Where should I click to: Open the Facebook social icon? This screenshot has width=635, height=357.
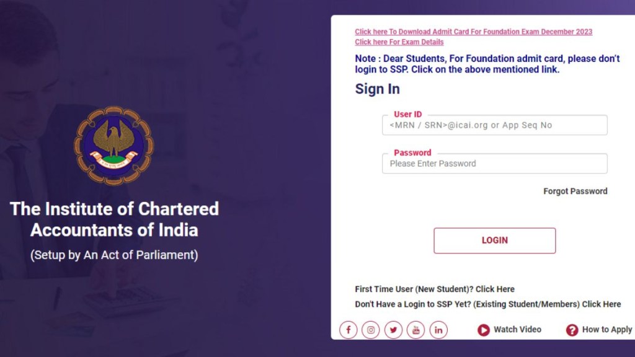pos(349,330)
